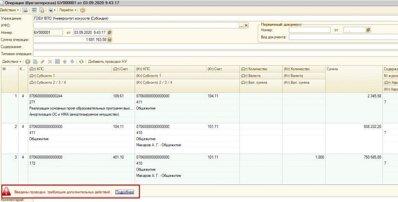
Task: Open table Действия dropdown above entries
Action: 12,62
